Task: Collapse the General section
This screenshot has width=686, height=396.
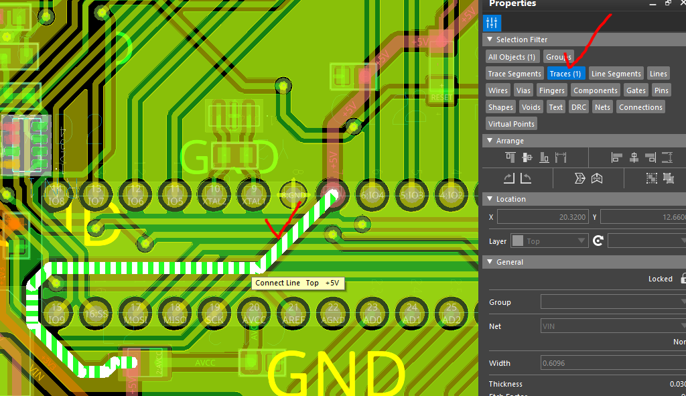Action: click(490, 262)
